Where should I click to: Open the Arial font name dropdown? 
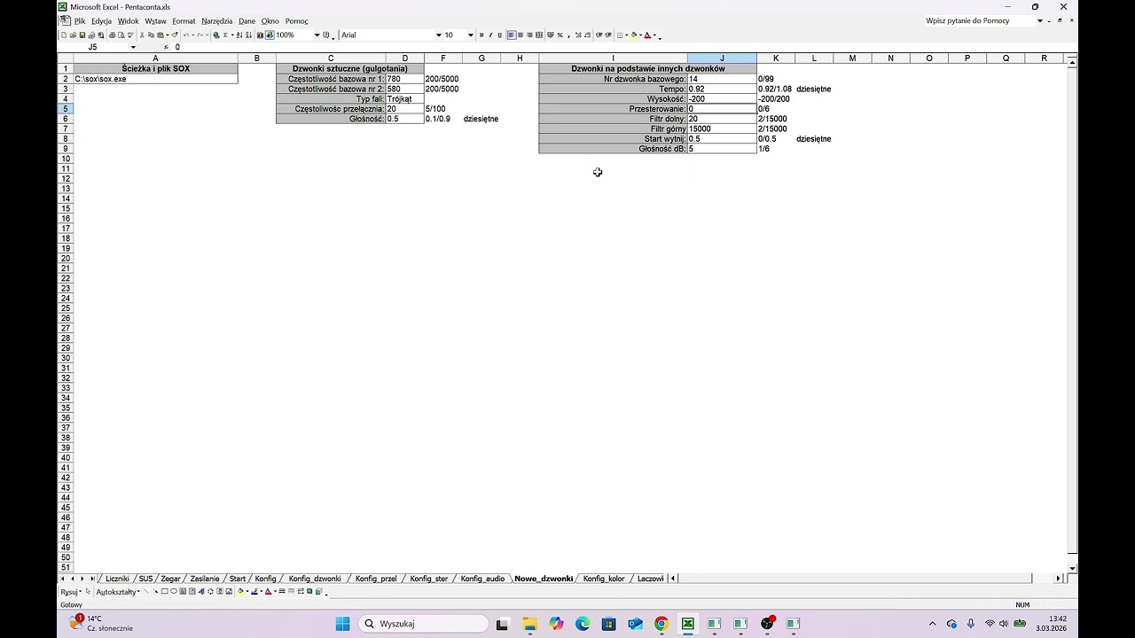coord(438,35)
